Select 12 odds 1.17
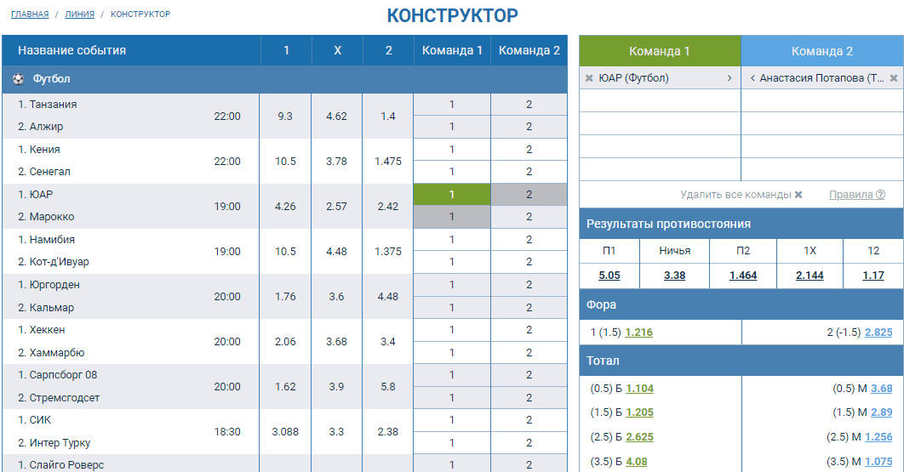The height and width of the screenshot is (472, 904). [x=873, y=276]
